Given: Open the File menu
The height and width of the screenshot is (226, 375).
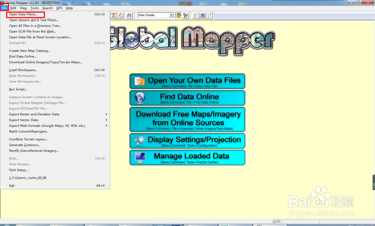Looking at the screenshot, I should [4, 8].
